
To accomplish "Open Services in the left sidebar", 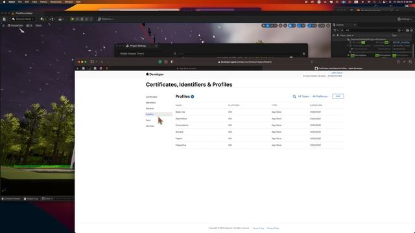I will click(x=150, y=126).
